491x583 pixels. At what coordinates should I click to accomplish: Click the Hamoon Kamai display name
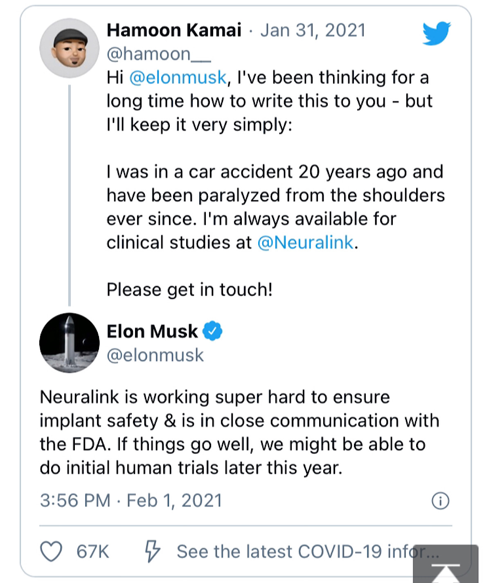[174, 30]
